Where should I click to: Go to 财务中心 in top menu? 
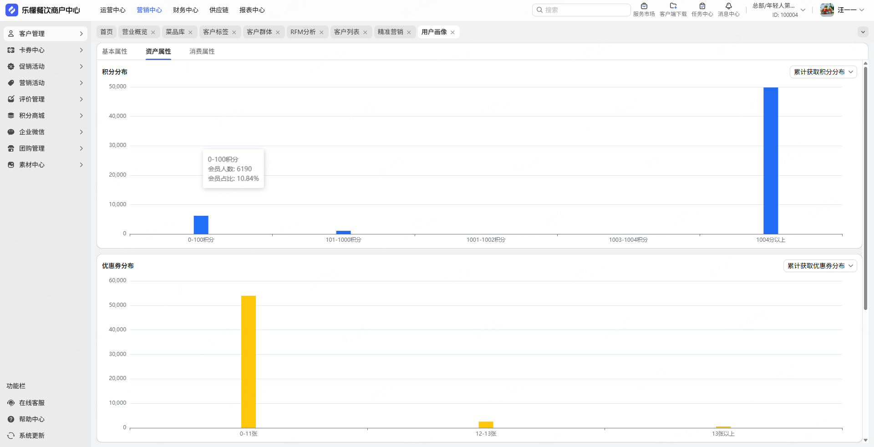tap(186, 10)
